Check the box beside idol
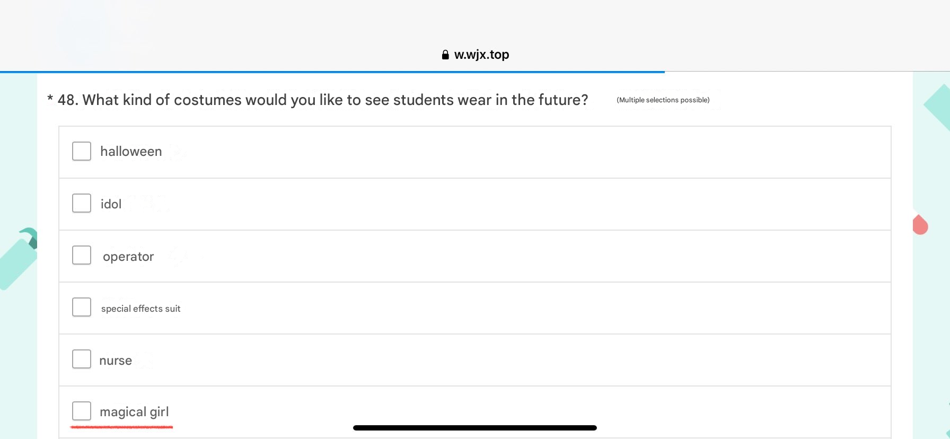The height and width of the screenshot is (439, 950). coord(82,203)
